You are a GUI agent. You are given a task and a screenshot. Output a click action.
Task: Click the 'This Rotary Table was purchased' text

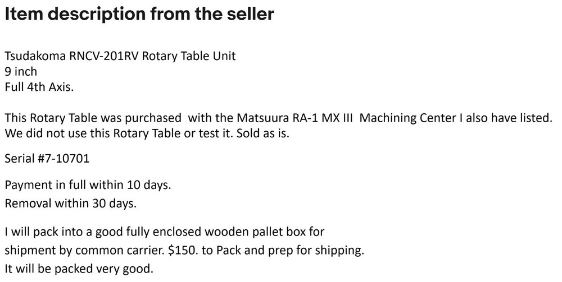click(93, 118)
